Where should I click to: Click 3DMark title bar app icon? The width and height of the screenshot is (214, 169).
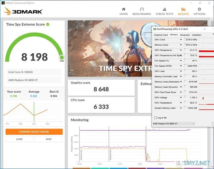(3, 3)
